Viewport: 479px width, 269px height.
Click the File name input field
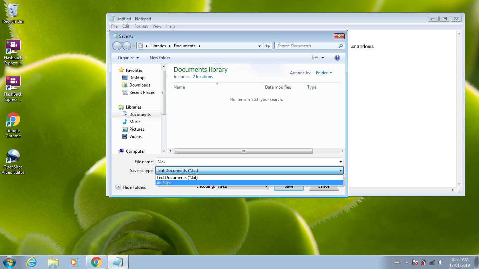pyautogui.click(x=247, y=161)
